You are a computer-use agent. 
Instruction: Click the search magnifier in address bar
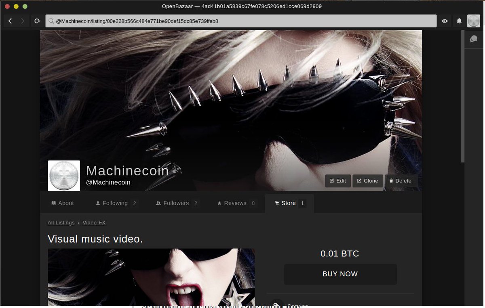click(51, 21)
